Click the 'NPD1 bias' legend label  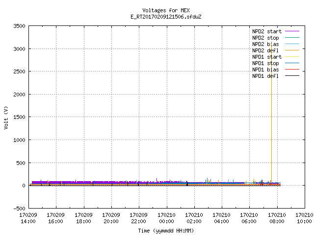265,70
